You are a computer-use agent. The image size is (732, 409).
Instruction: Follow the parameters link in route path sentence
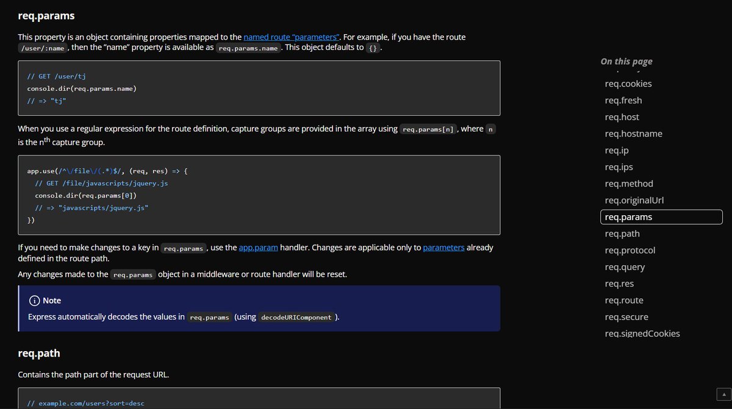[x=443, y=247]
